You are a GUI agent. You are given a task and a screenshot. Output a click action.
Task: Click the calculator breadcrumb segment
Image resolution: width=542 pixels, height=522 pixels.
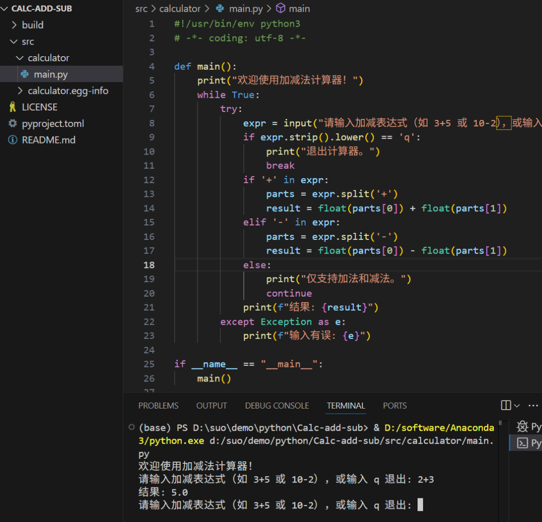coord(180,9)
